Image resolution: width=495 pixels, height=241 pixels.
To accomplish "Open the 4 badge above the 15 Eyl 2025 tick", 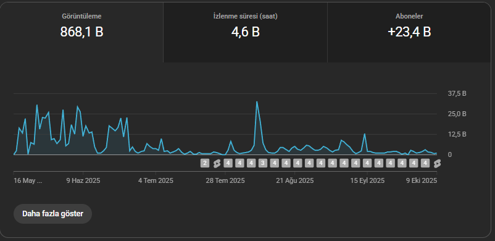I will click(367, 163).
